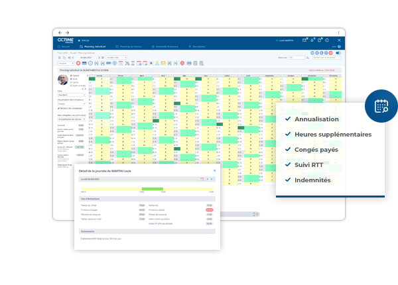Toggle the blue switch at top right

click(338, 53)
